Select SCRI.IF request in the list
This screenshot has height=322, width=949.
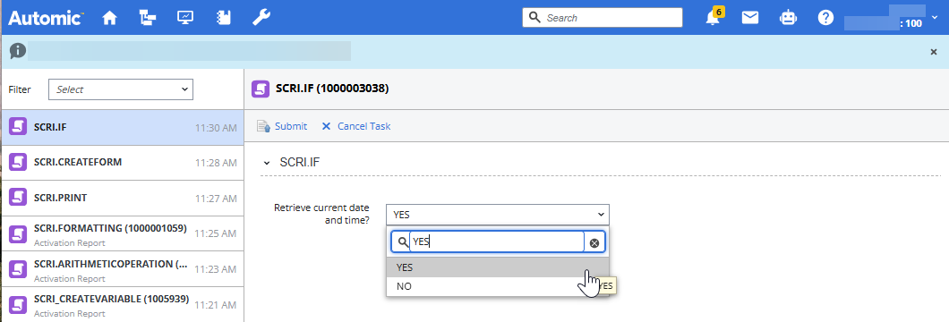pyautogui.click(x=123, y=128)
